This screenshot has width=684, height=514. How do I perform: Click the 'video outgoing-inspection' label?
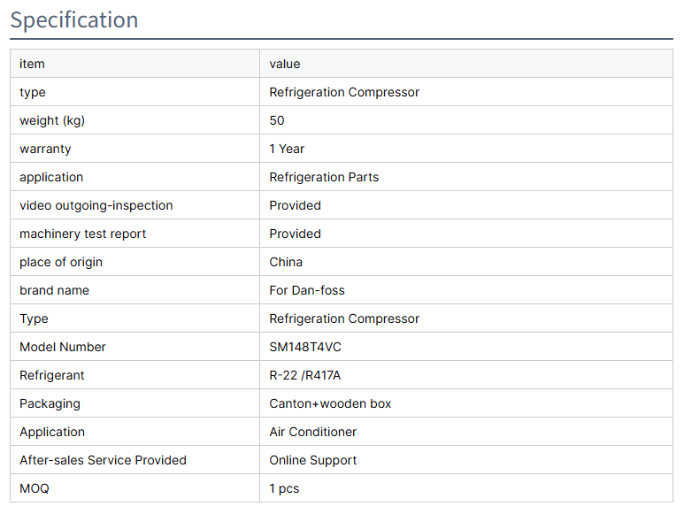(96, 205)
